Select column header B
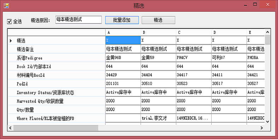The height and width of the screenshot is (139, 278). pyautogui.click(x=158, y=32)
